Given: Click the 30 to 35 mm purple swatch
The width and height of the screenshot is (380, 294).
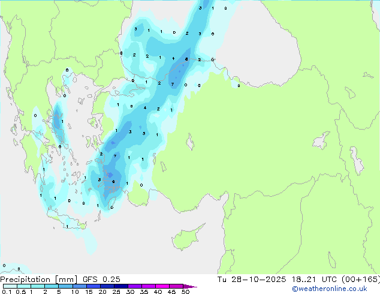Looking at the screenshot, I should (134, 286).
